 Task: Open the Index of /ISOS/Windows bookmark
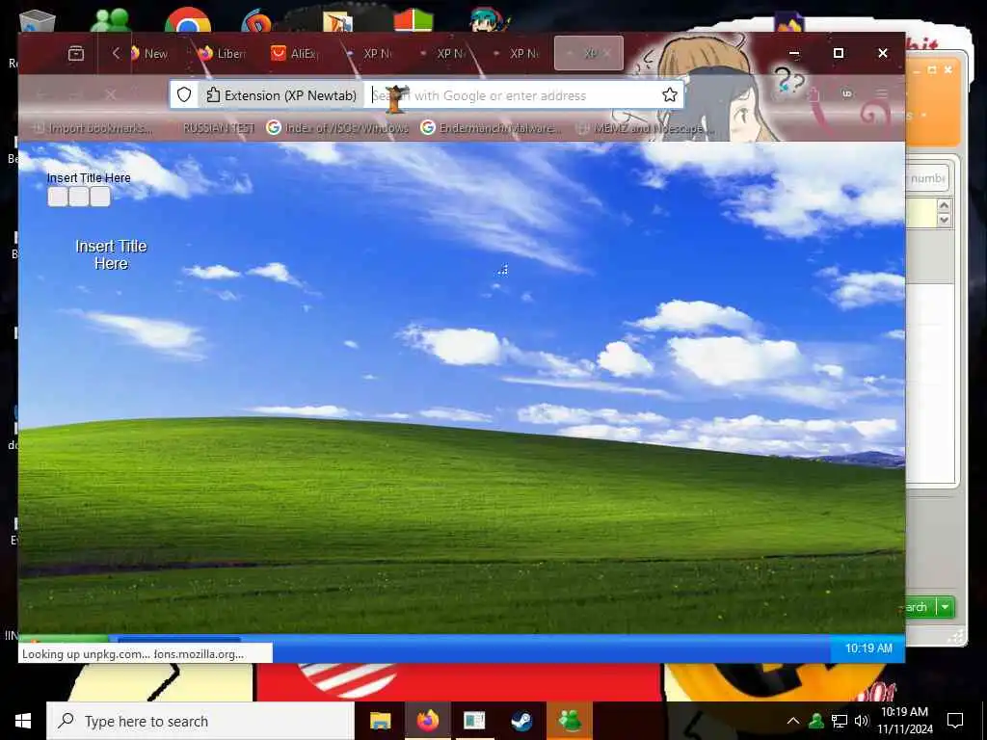click(337, 128)
